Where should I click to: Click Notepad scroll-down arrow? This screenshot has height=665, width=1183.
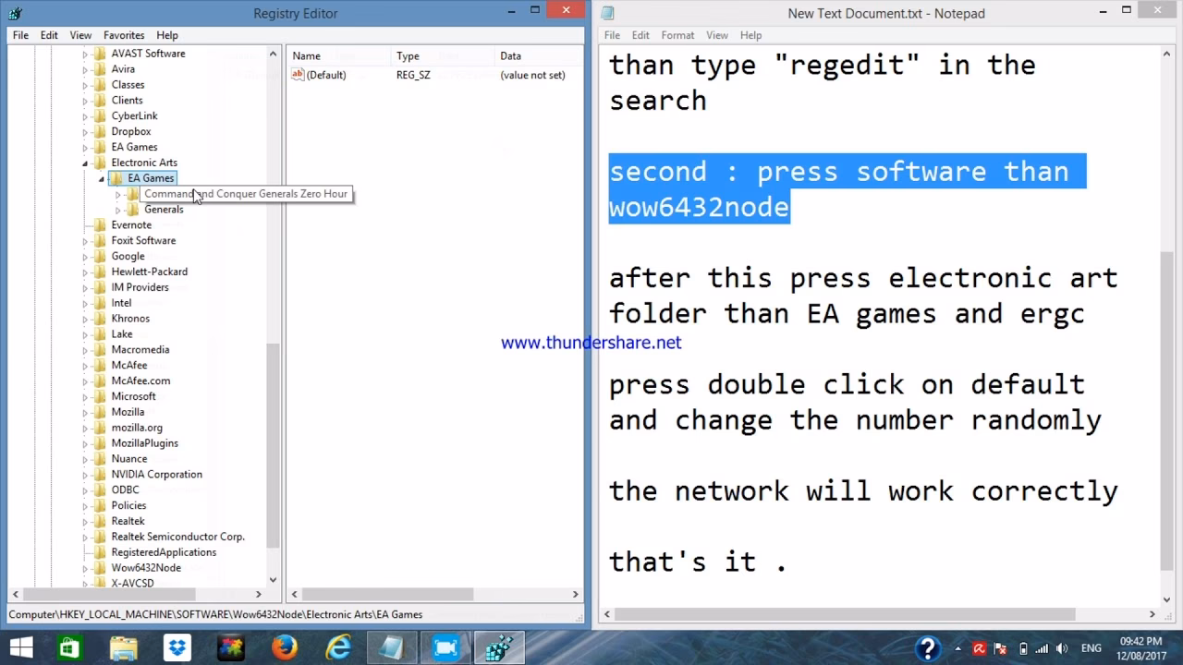click(1166, 598)
